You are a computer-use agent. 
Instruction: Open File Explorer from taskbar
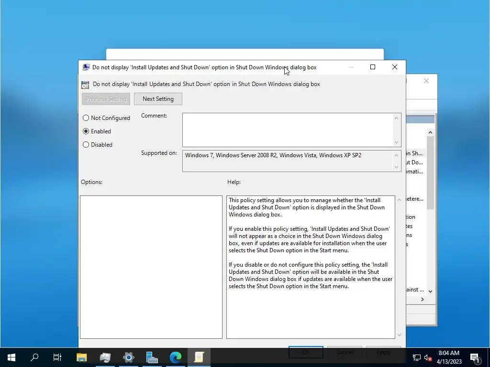point(81,357)
